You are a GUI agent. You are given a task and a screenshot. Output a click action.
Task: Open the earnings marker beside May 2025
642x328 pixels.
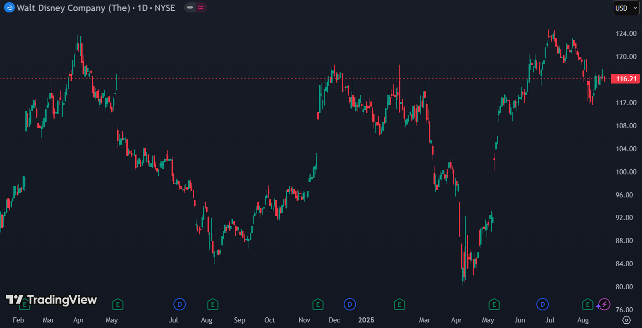494,304
